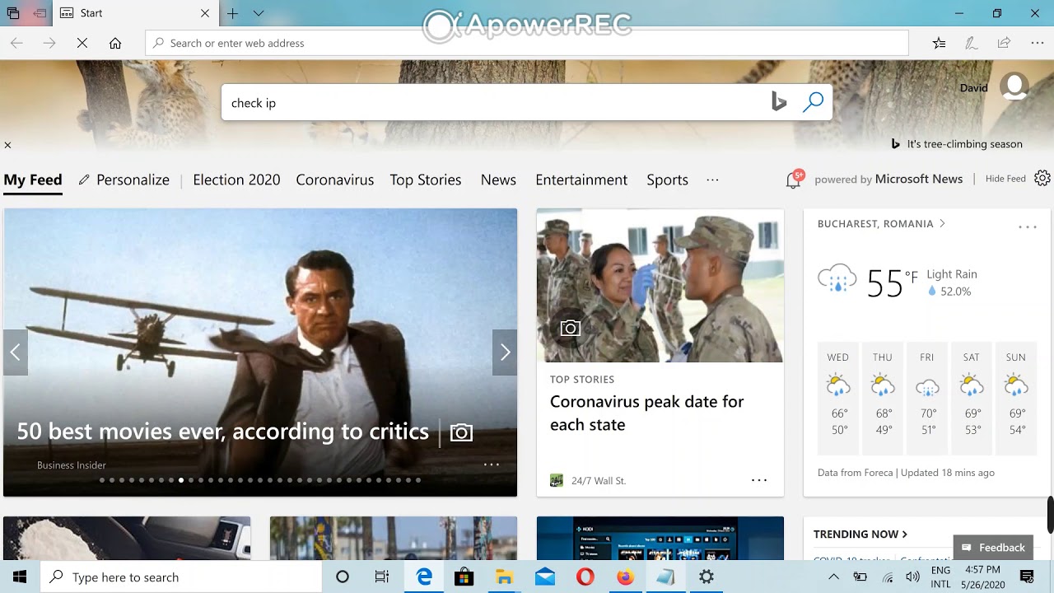Stop loading the page with X button
The height and width of the screenshot is (593, 1054).
pyautogui.click(x=82, y=43)
